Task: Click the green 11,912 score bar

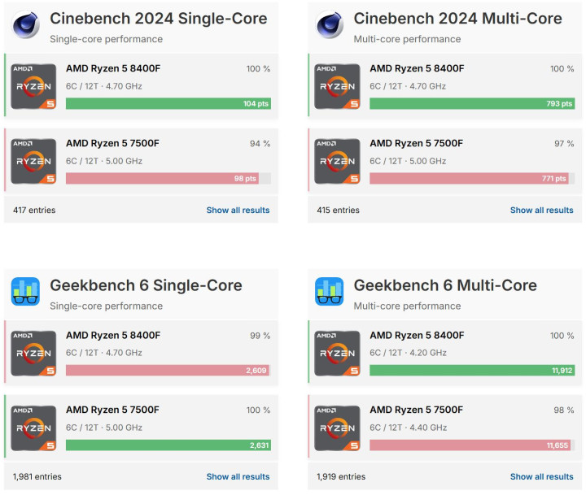Action: (472, 371)
